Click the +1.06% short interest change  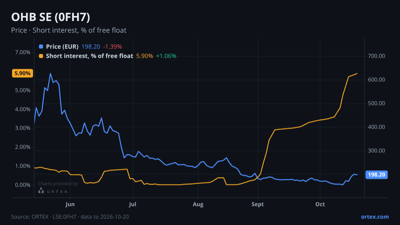tap(166, 56)
